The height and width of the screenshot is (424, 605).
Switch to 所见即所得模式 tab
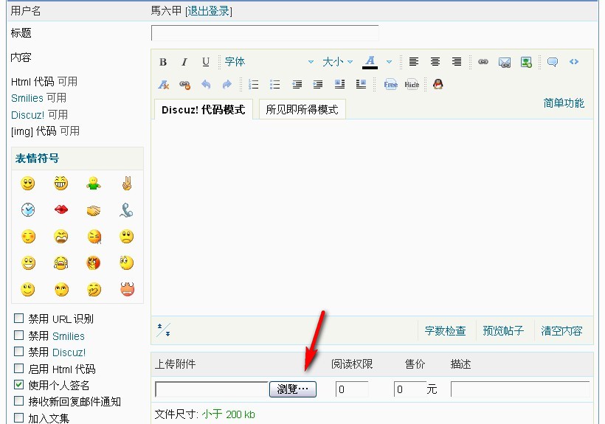(302, 109)
